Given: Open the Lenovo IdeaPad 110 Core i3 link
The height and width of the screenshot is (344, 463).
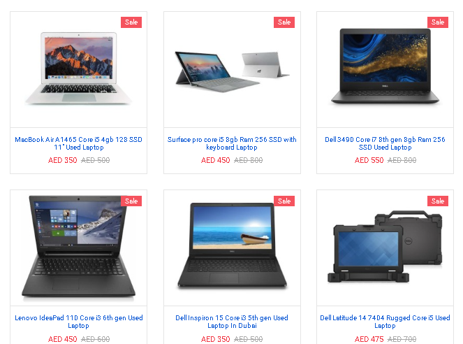Looking at the screenshot, I should [x=78, y=322].
